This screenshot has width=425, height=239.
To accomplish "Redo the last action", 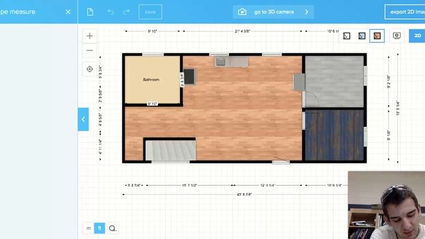I will (x=127, y=12).
